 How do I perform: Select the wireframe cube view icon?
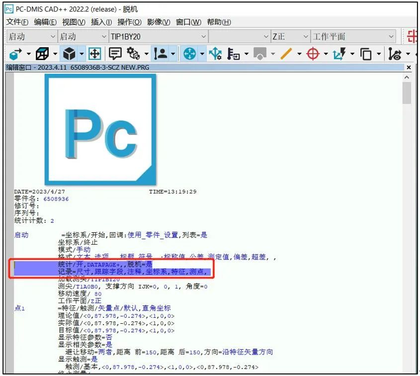pyautogui.click(x=42, y=54)
